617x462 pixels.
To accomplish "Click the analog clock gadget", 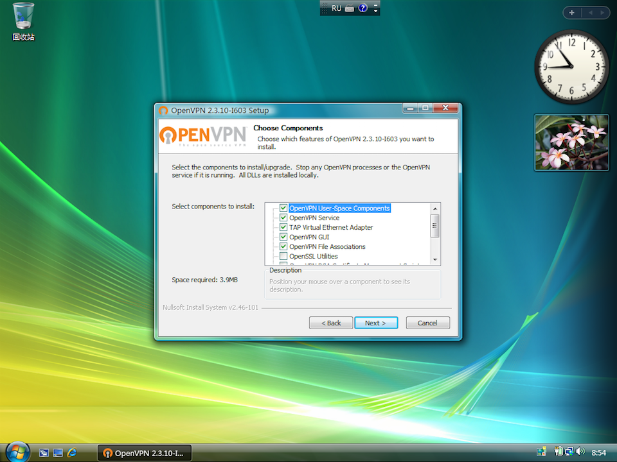I will point(571,66).
